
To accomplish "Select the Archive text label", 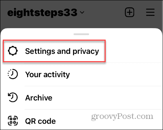I will [x=39, y=98].
